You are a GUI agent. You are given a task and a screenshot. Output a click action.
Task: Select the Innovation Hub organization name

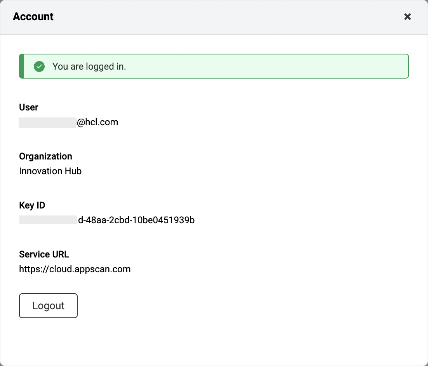click(50, 171)
